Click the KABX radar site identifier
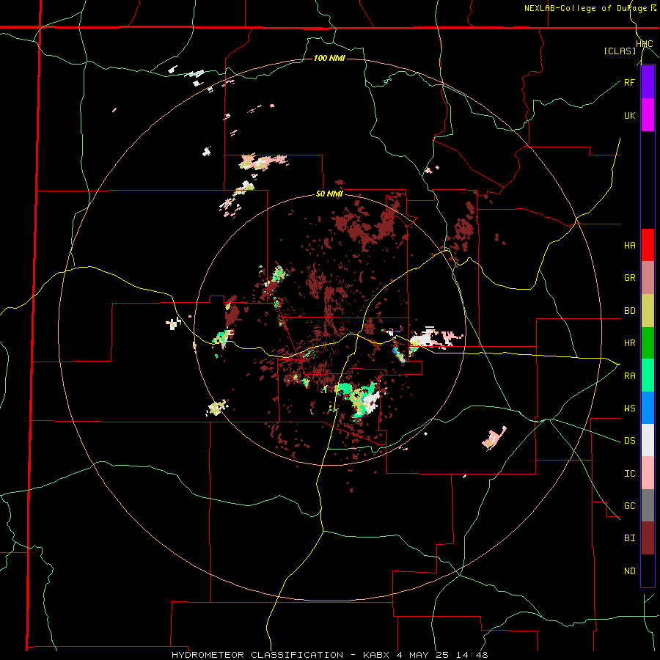660x660 pixels. pyautogui.click(x=377, y=655)
